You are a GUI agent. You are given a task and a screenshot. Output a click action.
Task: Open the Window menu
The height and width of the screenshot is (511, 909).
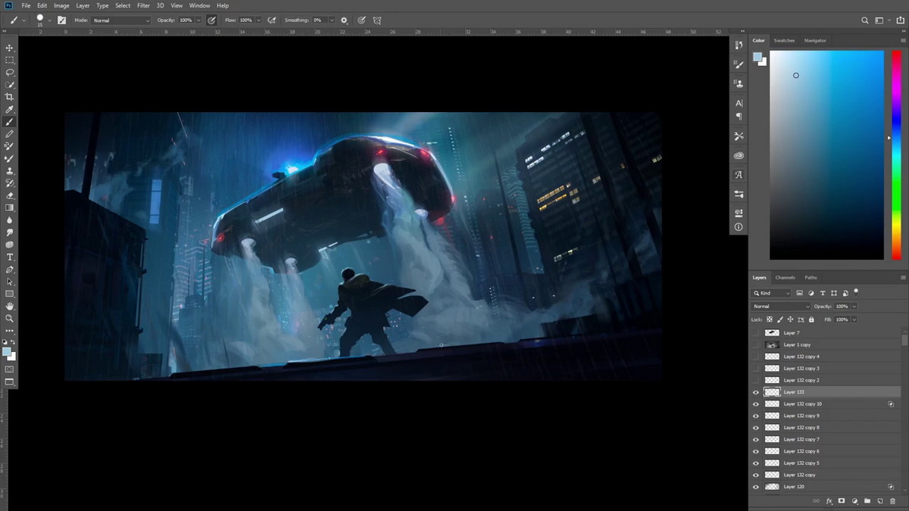[200, 5]
